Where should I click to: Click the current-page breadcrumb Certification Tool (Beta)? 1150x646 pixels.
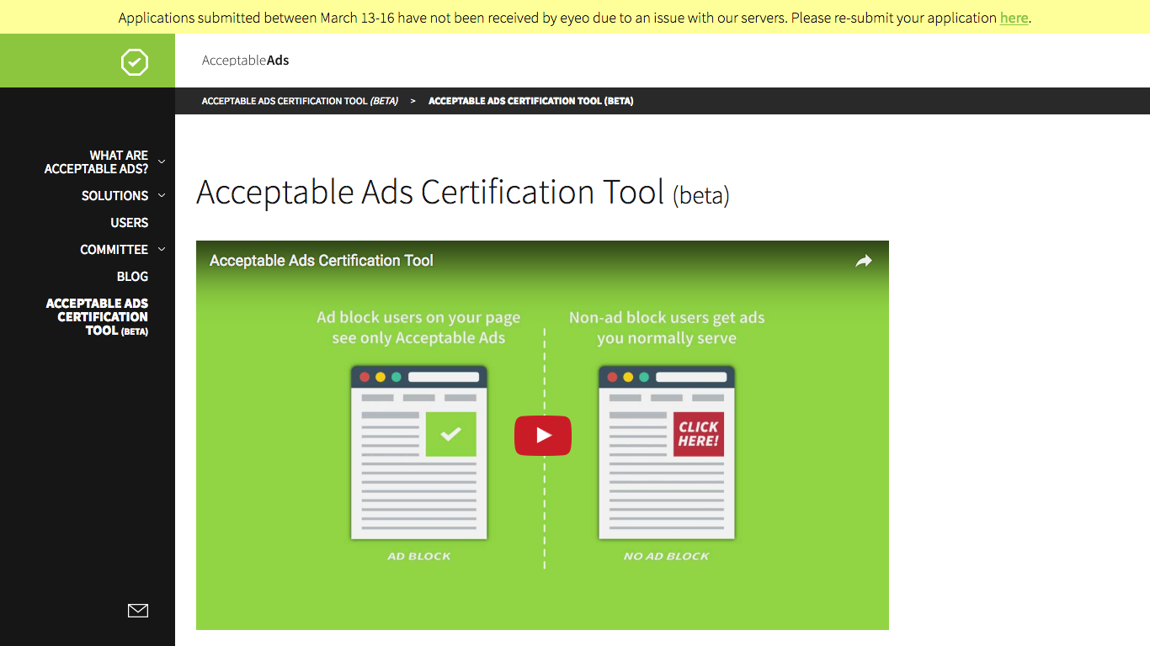530,101
